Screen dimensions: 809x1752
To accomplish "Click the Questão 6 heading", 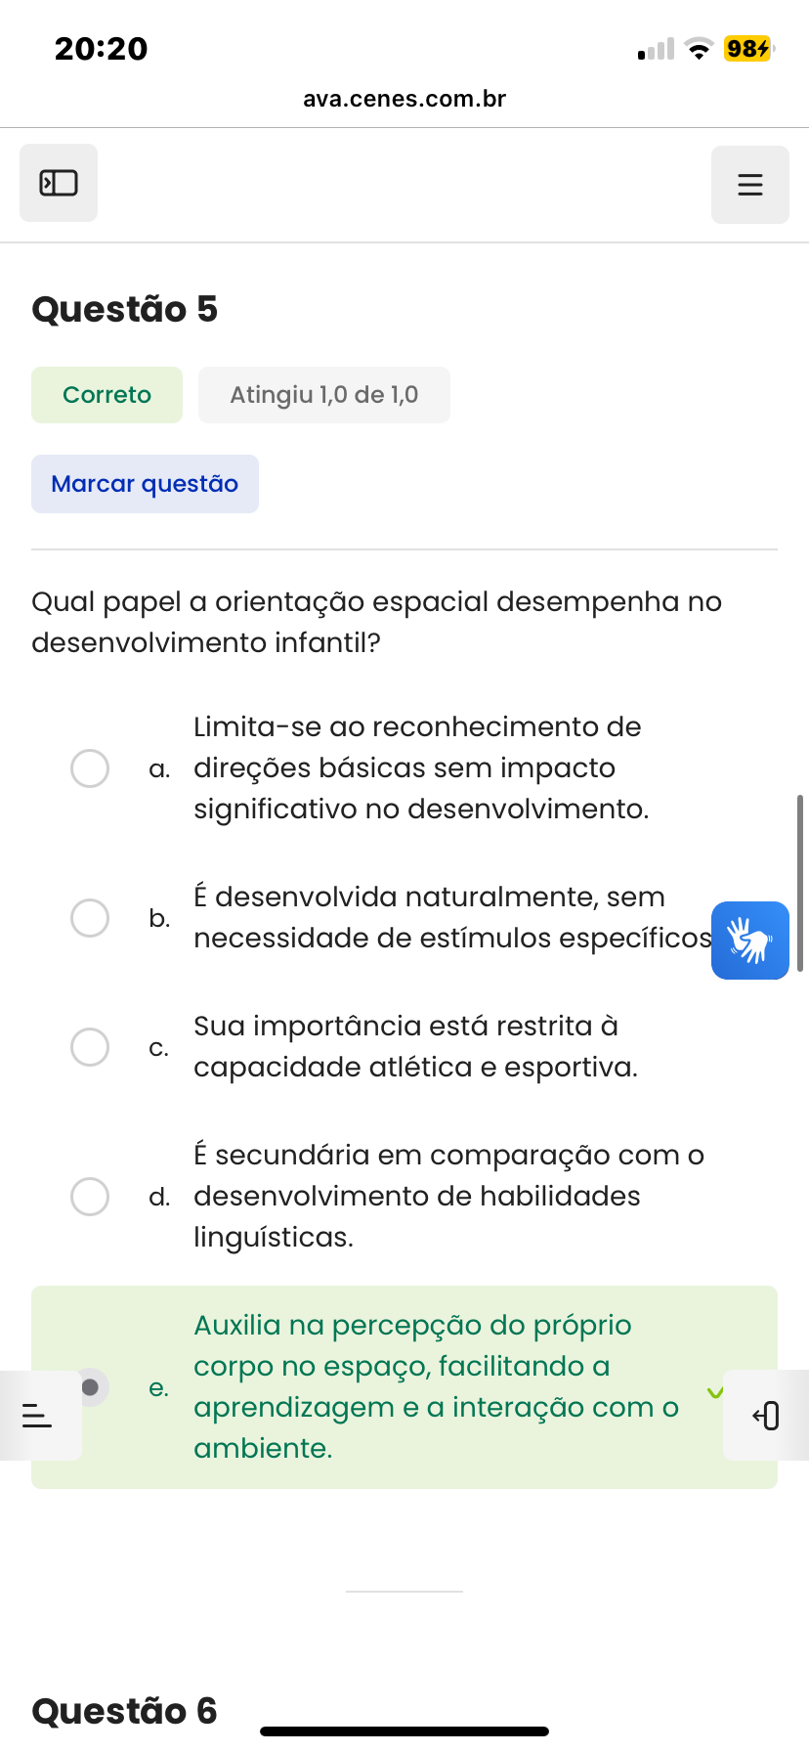I will pos(124,1711).
